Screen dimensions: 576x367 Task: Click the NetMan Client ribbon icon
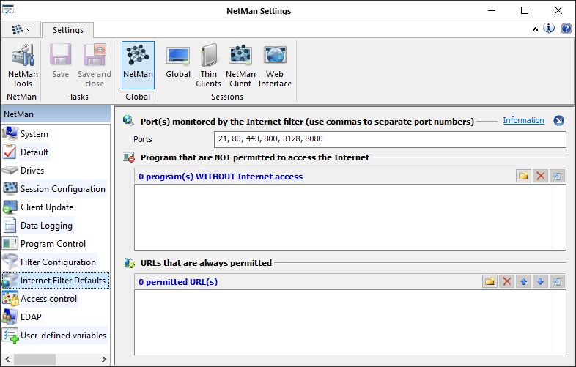pyautogui.click(x=240, y=66)
